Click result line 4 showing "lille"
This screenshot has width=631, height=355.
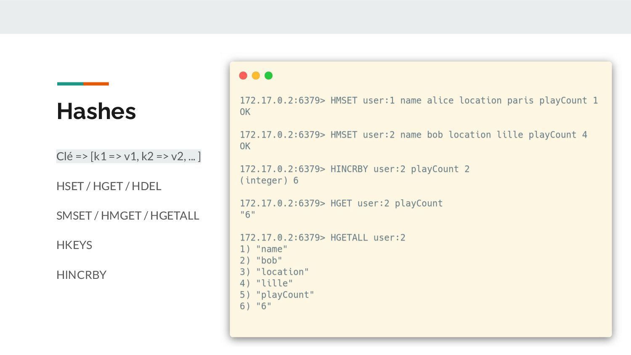point(266,283)
